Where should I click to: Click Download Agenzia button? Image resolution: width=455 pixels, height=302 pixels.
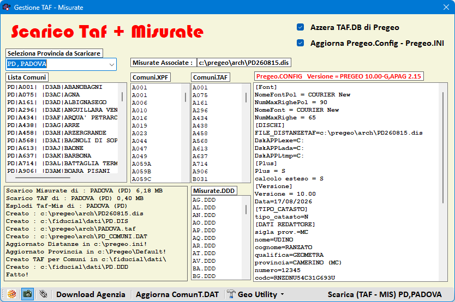(91, 294)
